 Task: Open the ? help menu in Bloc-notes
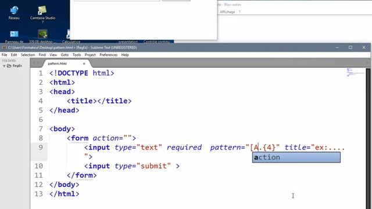point(239,12)
